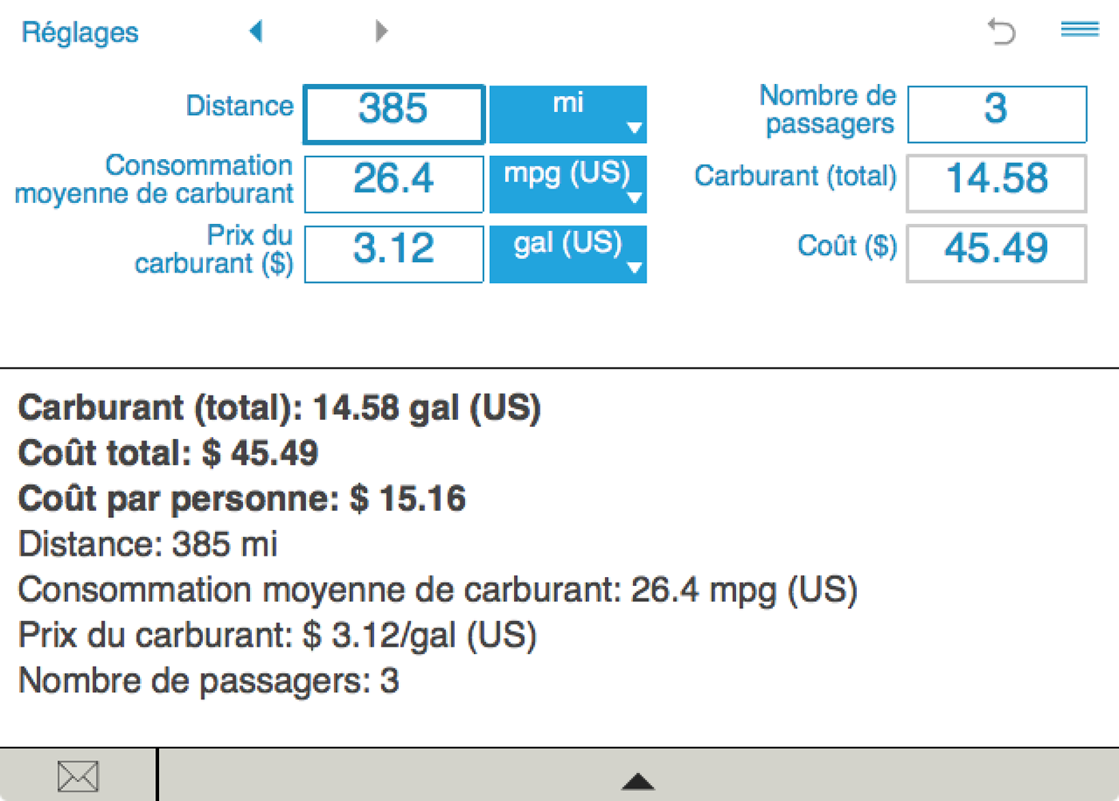The width and height of the screenshot is (1119, 801).
Task: Click the undo arrow icon
Action: coord(1002,32)
